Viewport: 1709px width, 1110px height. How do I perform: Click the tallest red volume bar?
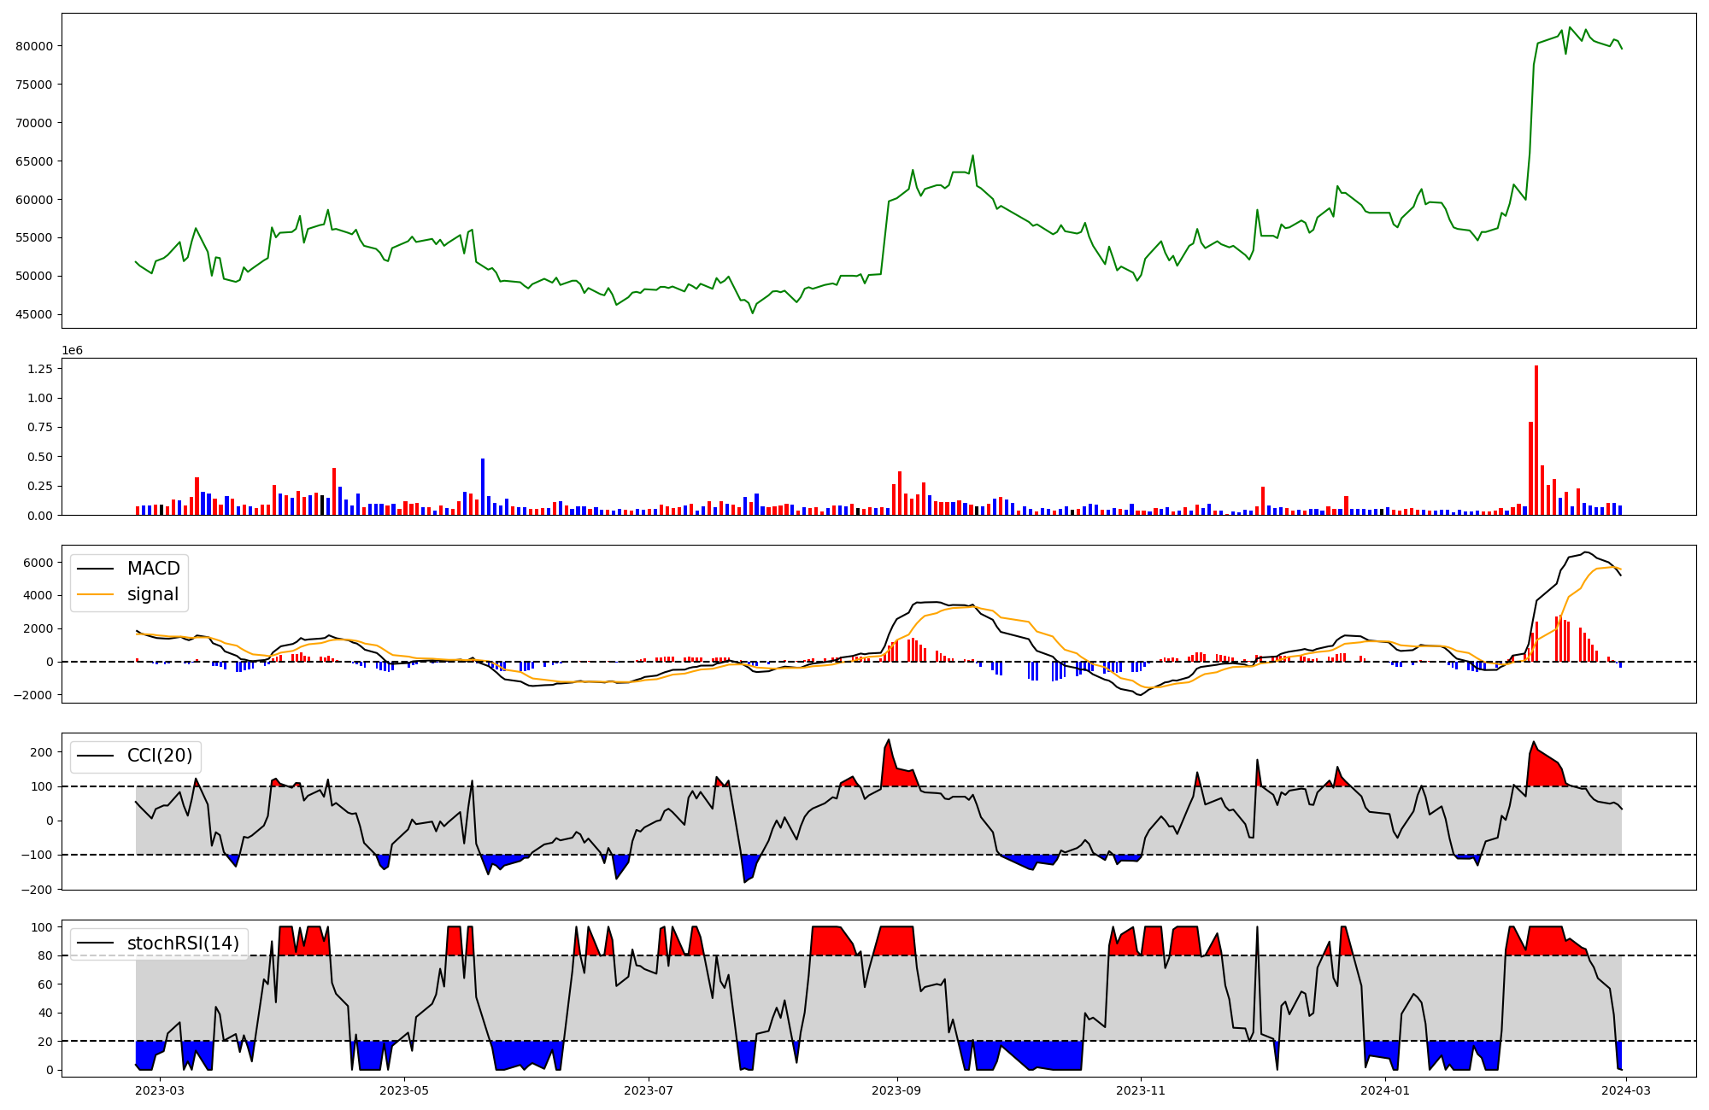coord(1536,440)
